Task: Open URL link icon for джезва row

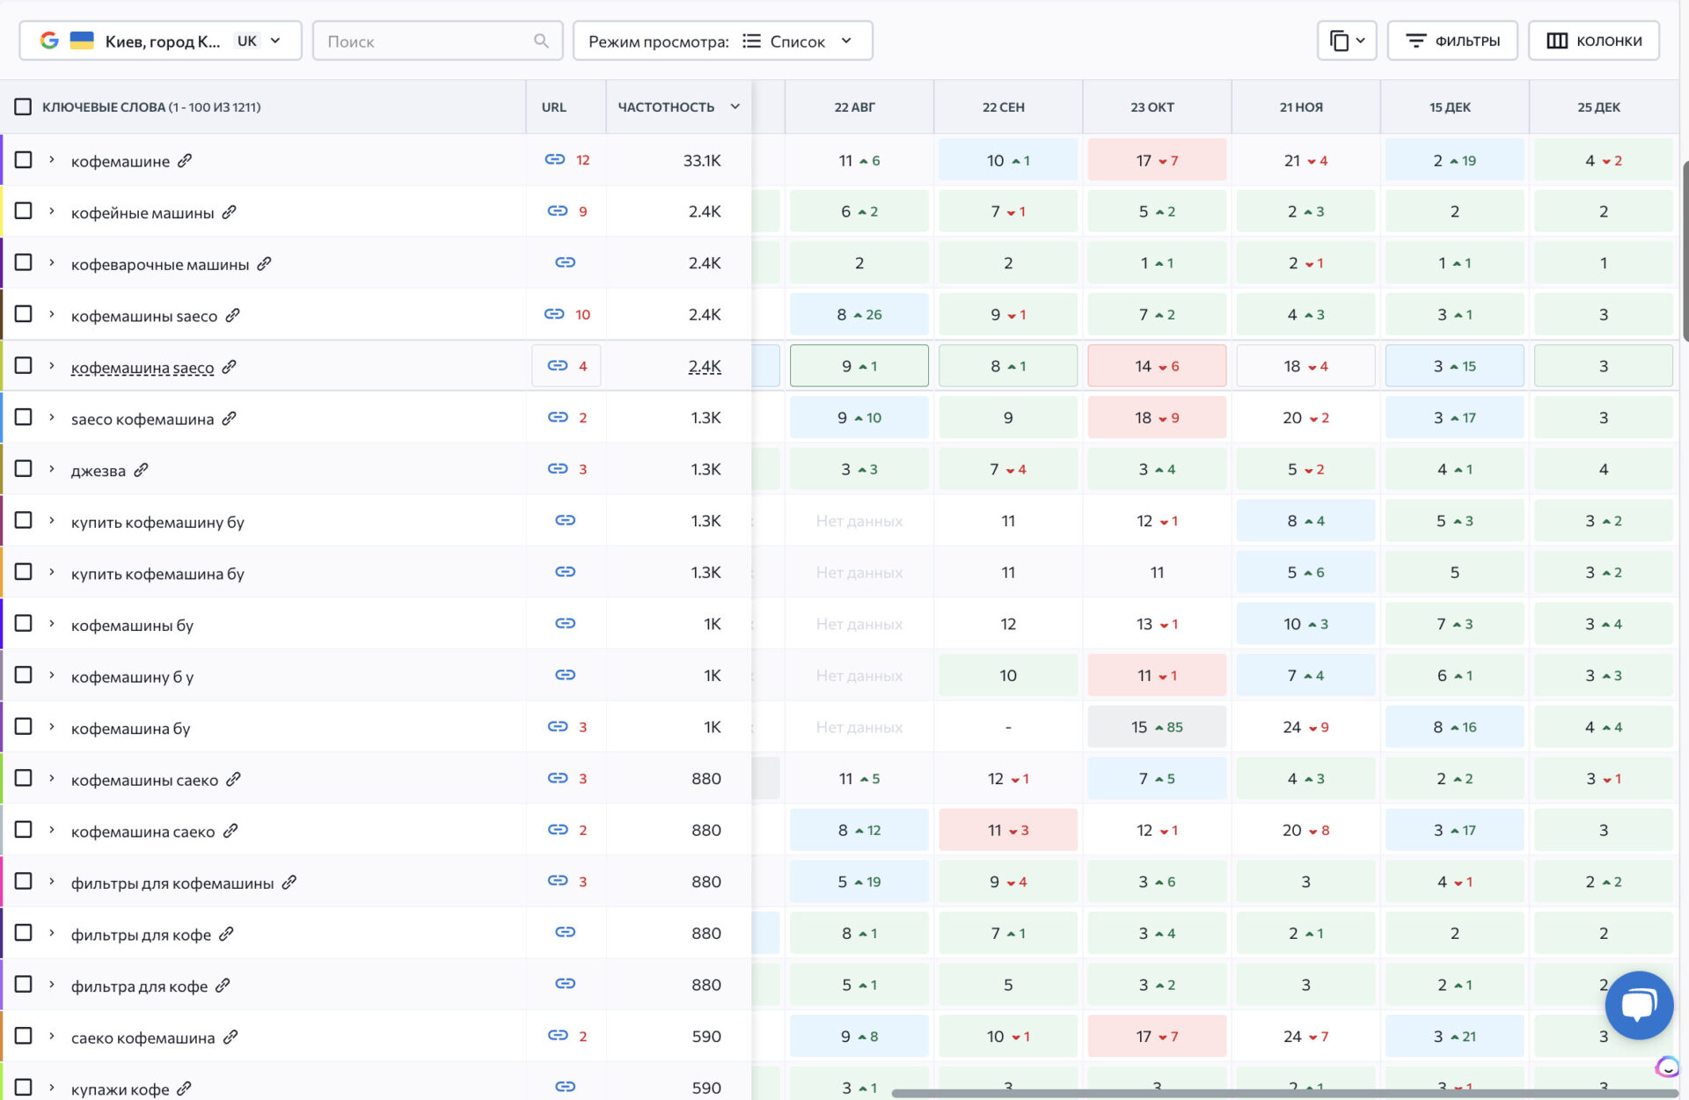Action: point(558,469)
